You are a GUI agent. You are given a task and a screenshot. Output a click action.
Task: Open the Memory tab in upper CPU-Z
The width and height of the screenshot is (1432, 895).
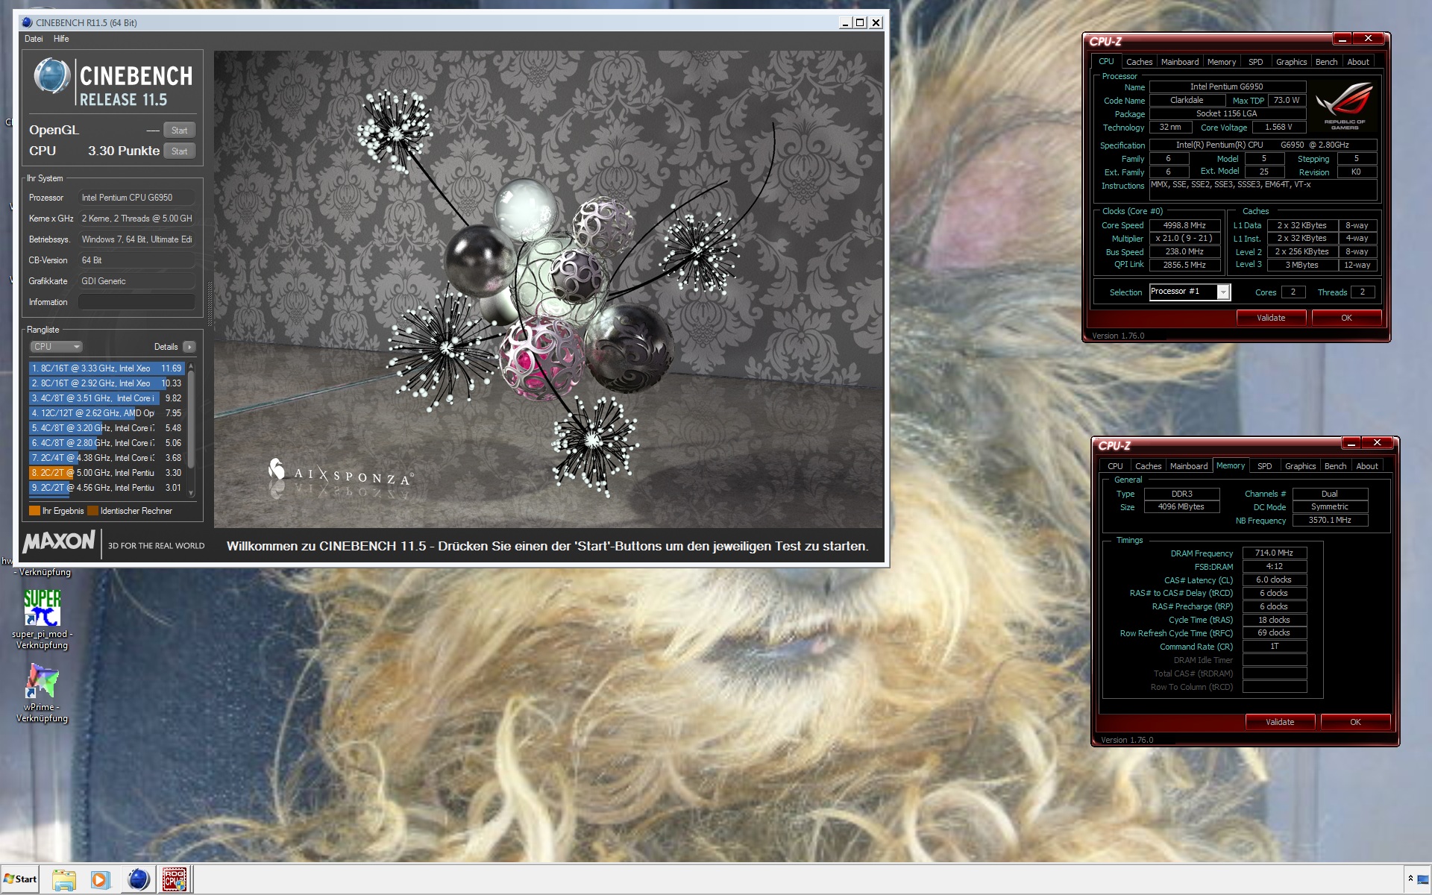[1222, 62]
